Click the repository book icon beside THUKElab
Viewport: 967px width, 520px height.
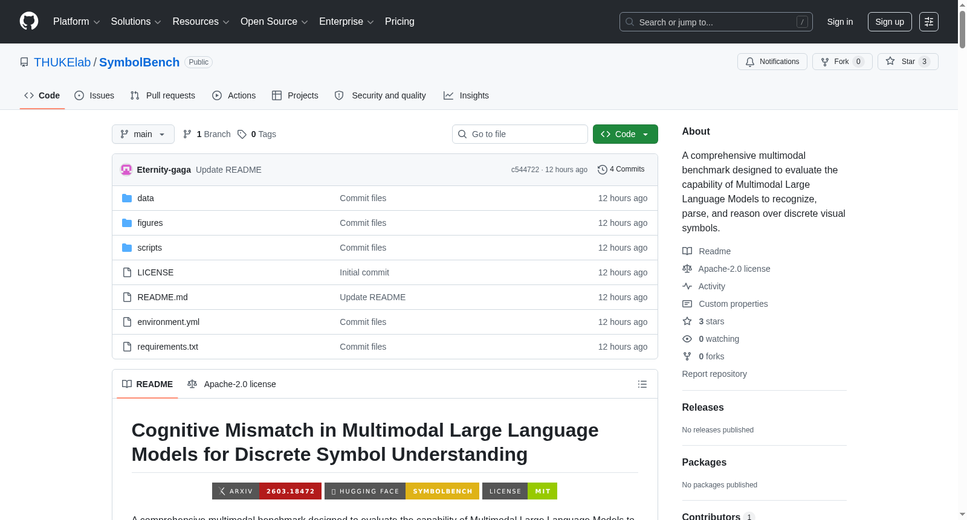pyautogui.click(x=24, y=62)
